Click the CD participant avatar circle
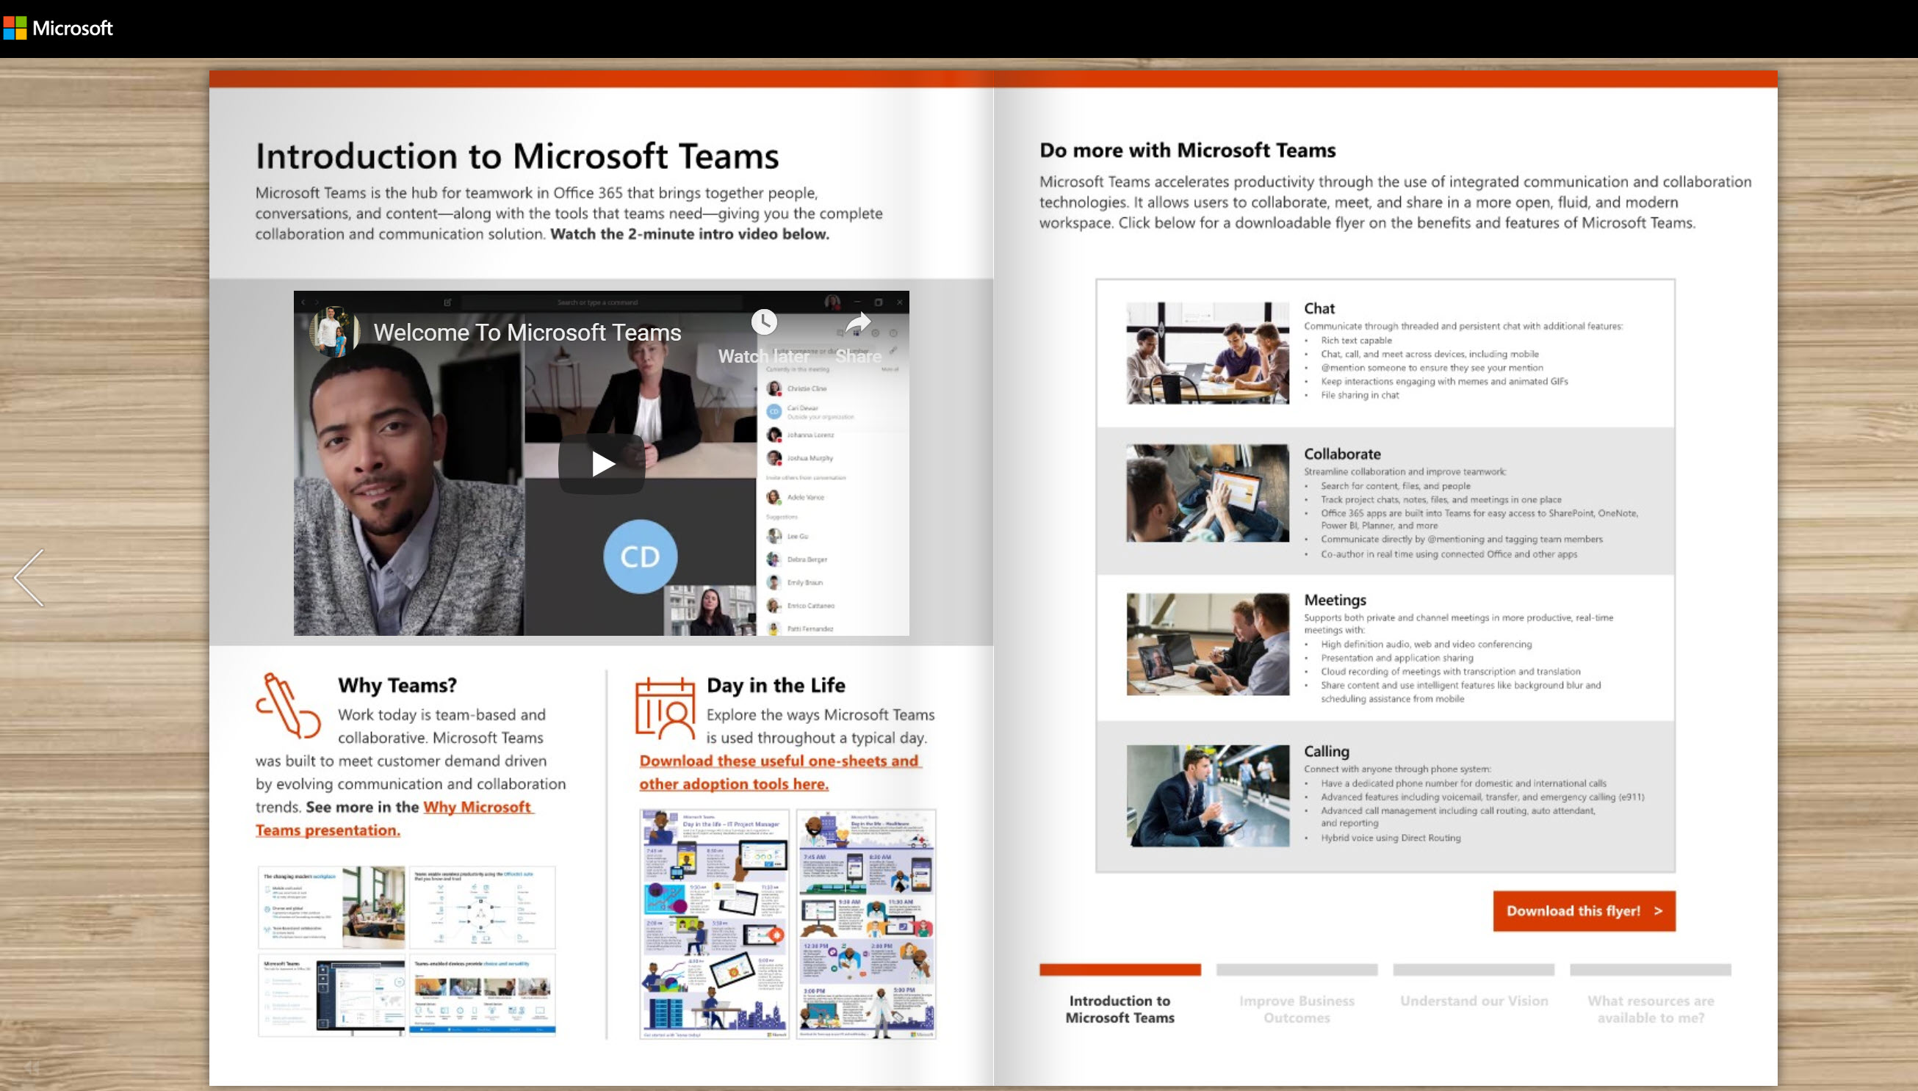 click(639, 557)
